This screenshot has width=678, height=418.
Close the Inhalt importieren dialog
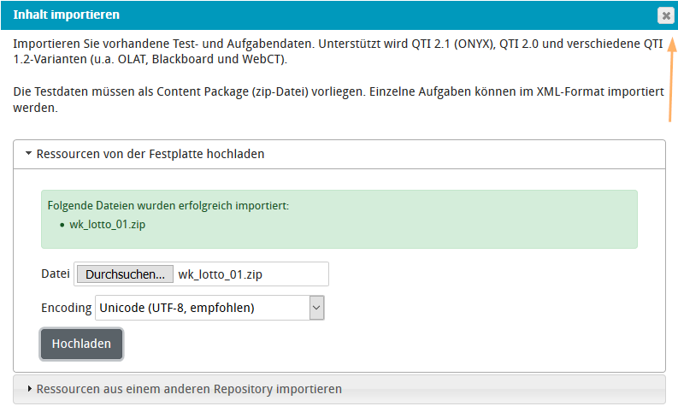tap(665, 15)
